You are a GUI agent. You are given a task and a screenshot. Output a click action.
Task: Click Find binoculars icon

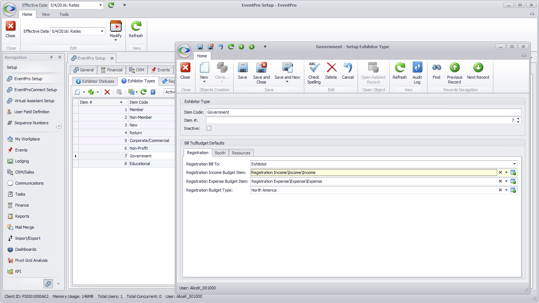436,68
